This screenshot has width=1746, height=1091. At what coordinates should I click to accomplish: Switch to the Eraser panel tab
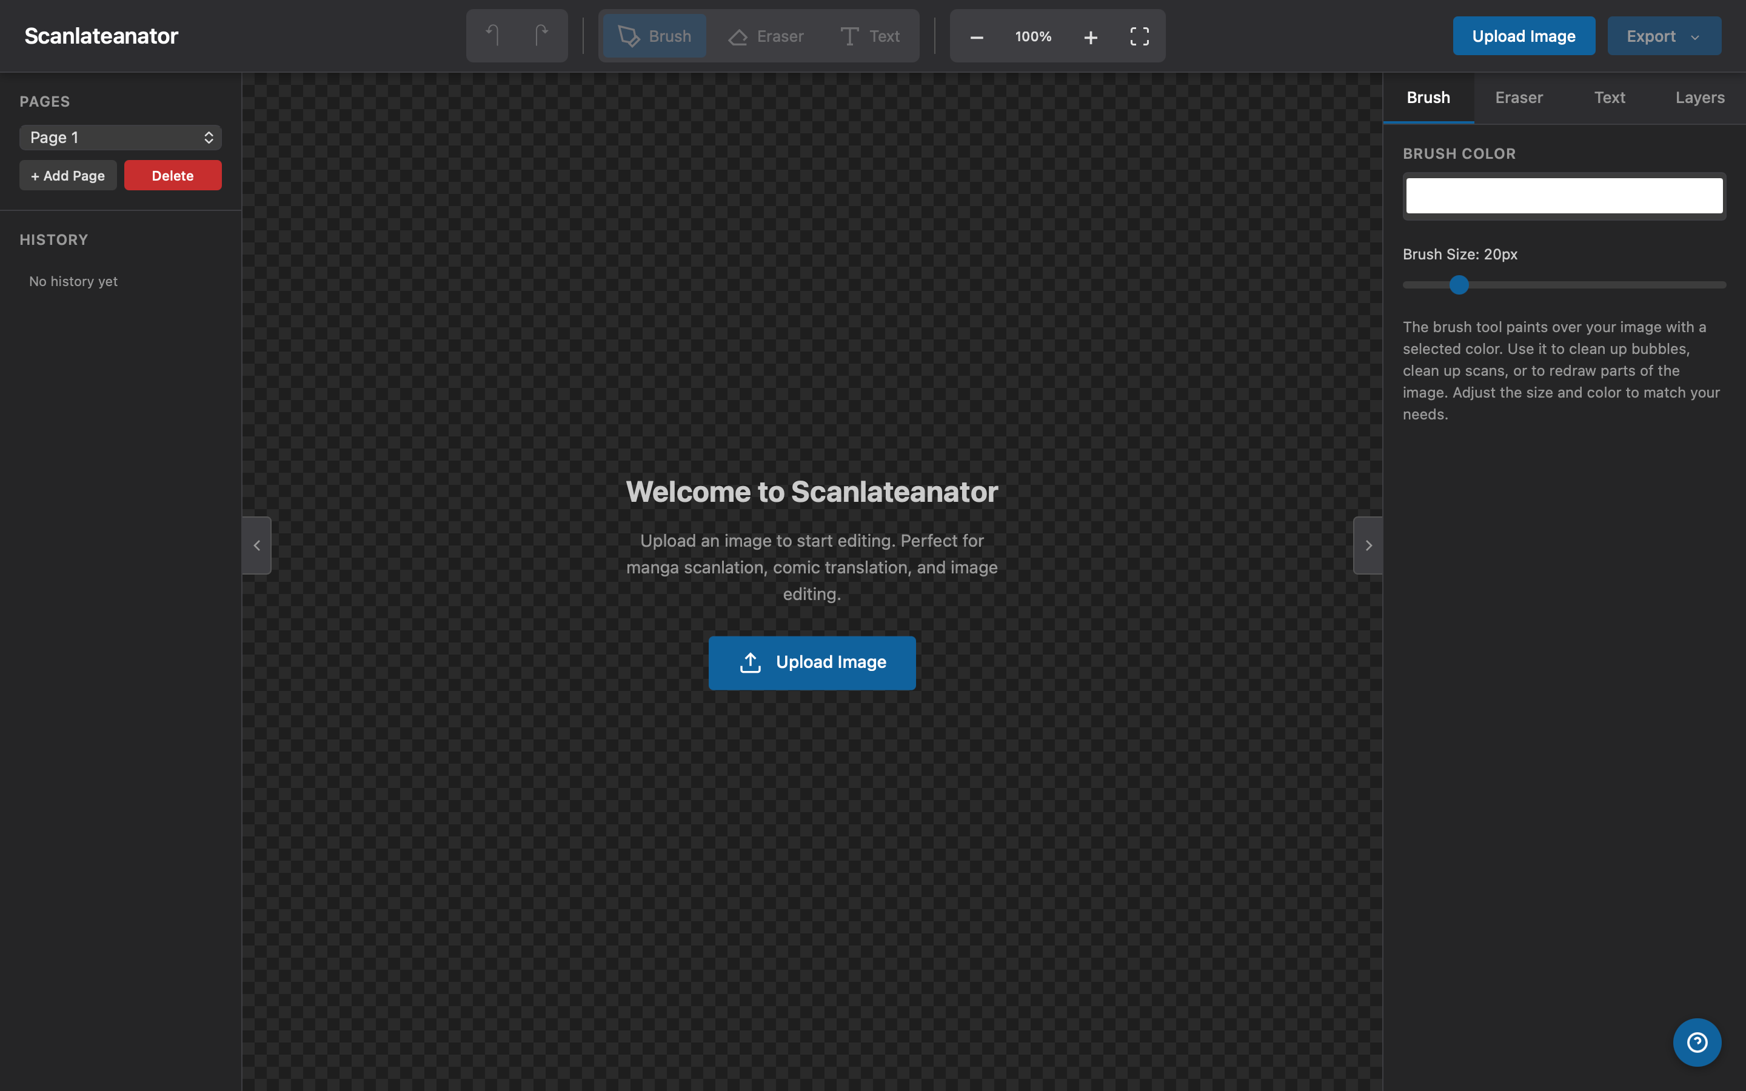[x=1518, y=98]
